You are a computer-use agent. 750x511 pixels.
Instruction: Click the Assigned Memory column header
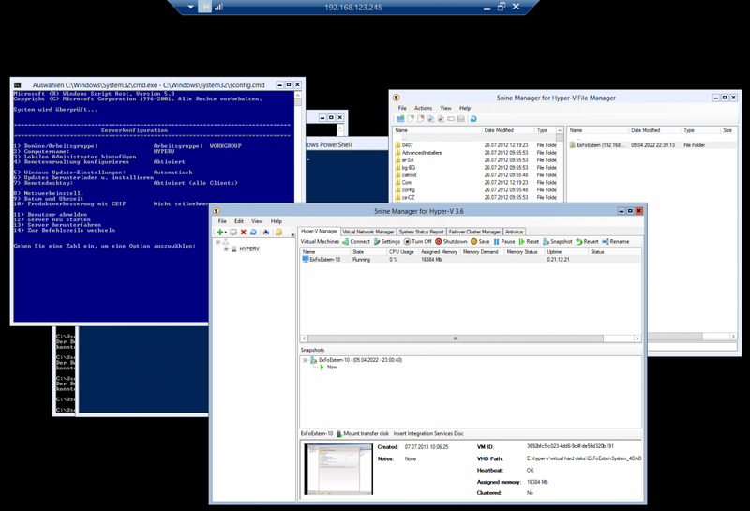[x=439, y=251]
